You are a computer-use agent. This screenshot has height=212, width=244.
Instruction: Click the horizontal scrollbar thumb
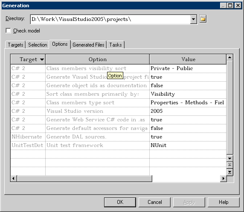click(84, 179)
